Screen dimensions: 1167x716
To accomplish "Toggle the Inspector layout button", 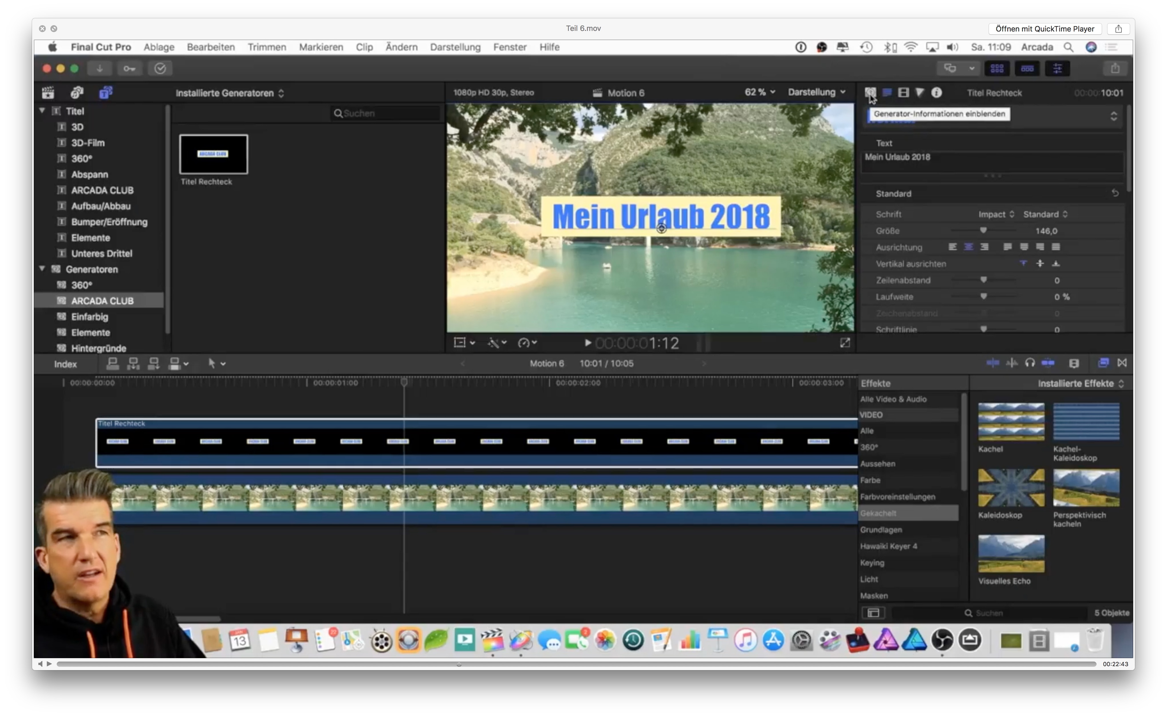I will 1057,68.
